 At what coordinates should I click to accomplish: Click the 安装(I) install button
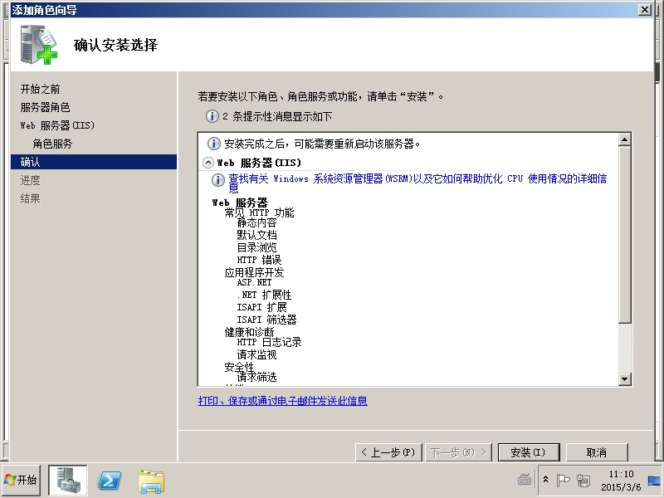pos(529,452)
